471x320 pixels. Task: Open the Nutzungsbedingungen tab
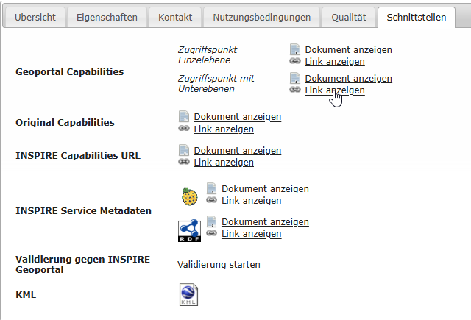pyautogui.click(x=261, y=18)
